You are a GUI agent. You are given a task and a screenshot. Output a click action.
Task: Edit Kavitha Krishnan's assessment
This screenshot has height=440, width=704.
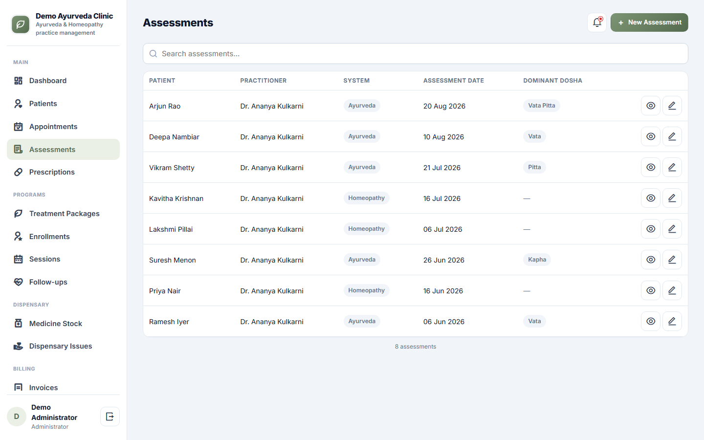coord(672,198)
